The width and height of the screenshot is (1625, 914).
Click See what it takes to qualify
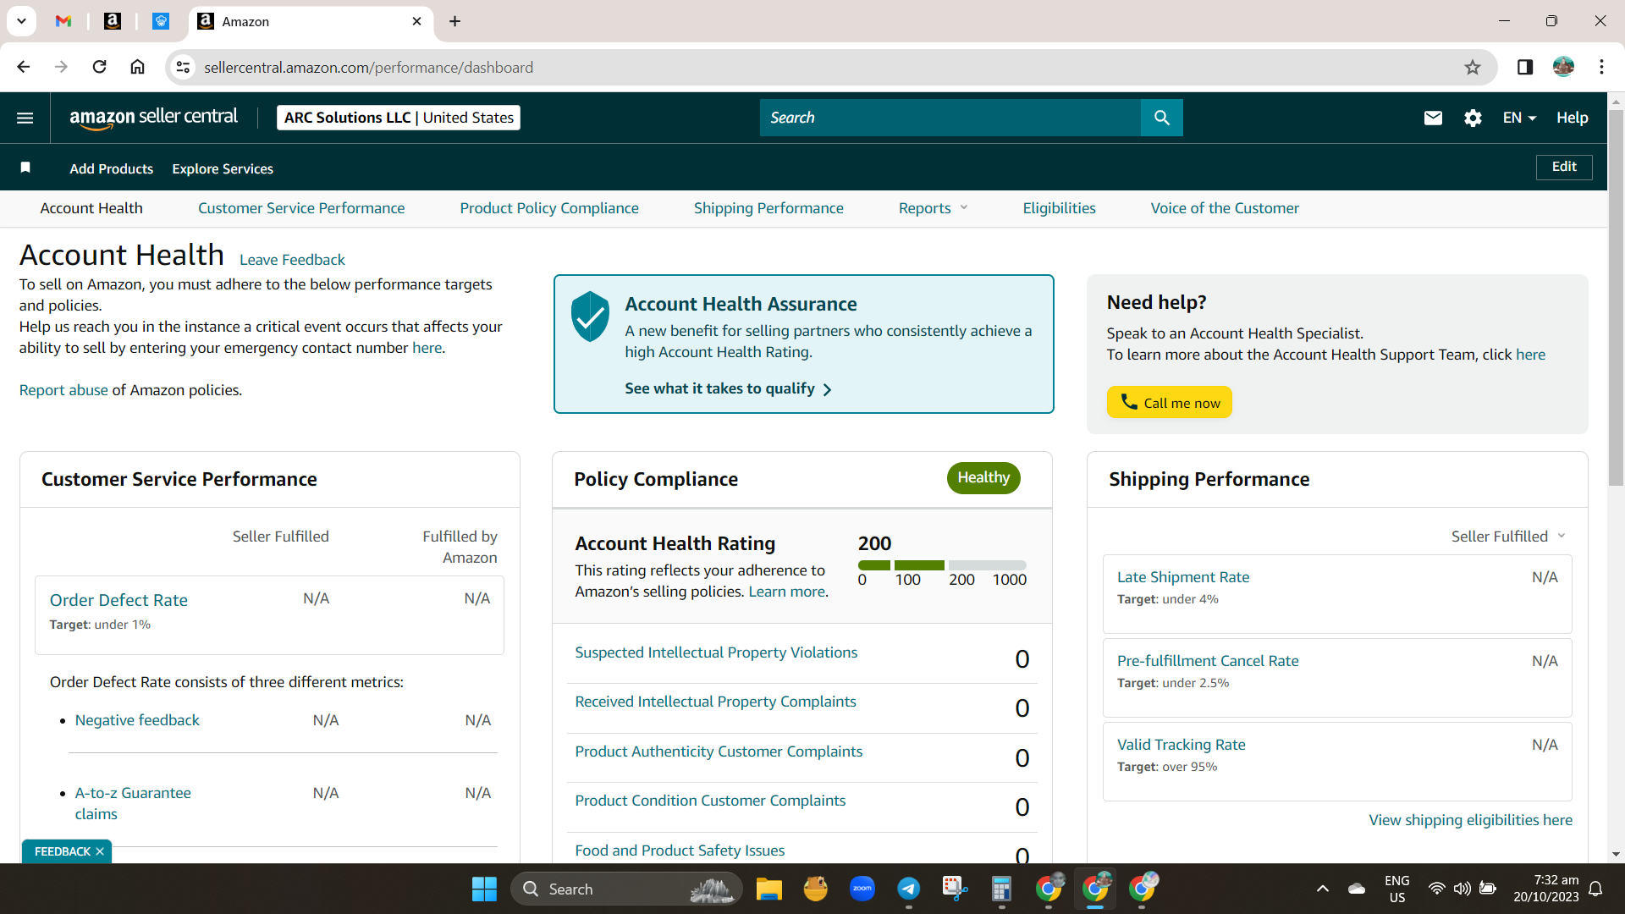[x=728, y=388]
